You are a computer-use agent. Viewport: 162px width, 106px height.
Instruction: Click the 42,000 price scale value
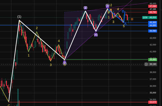click(153, 45)
